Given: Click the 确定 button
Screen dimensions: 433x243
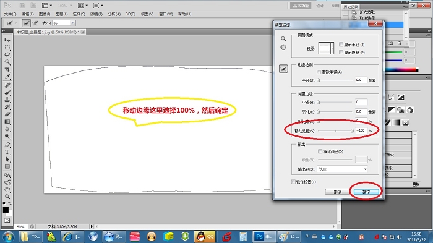Looking at the screenshot, I should tap(366, 192).
